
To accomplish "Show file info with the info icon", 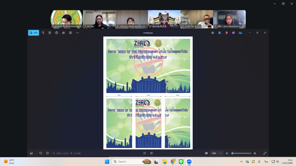I will click(47, 153).
